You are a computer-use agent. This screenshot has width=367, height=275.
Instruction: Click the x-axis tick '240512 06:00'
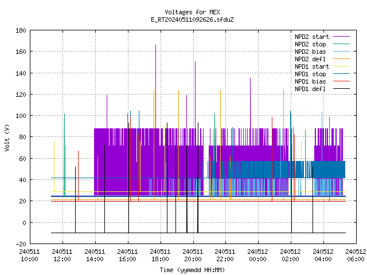click(x=356, y=256)
